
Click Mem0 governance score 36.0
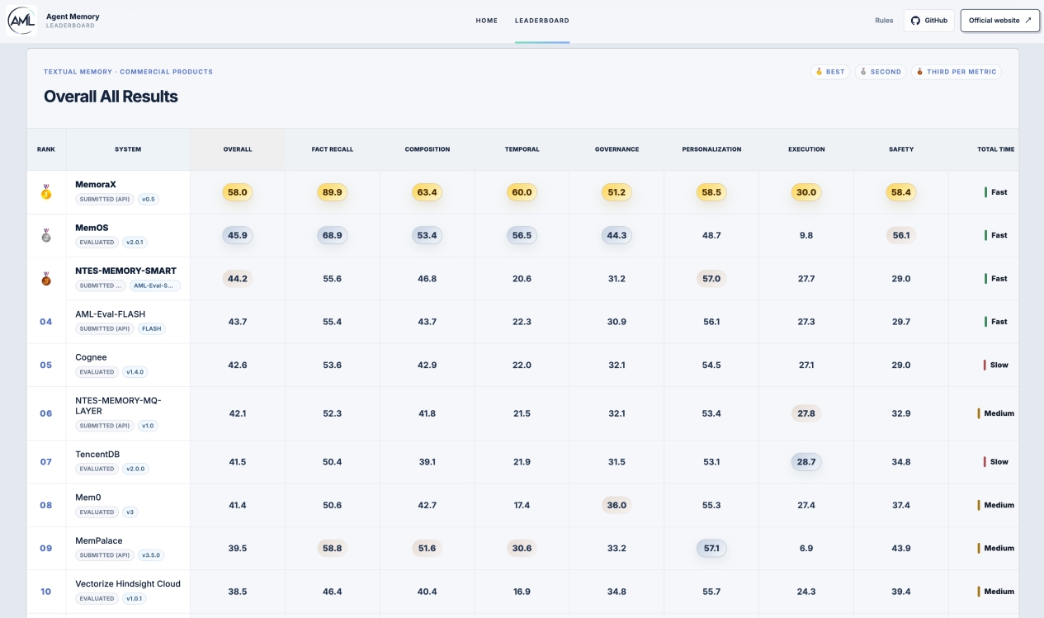(x=616, y=505)
